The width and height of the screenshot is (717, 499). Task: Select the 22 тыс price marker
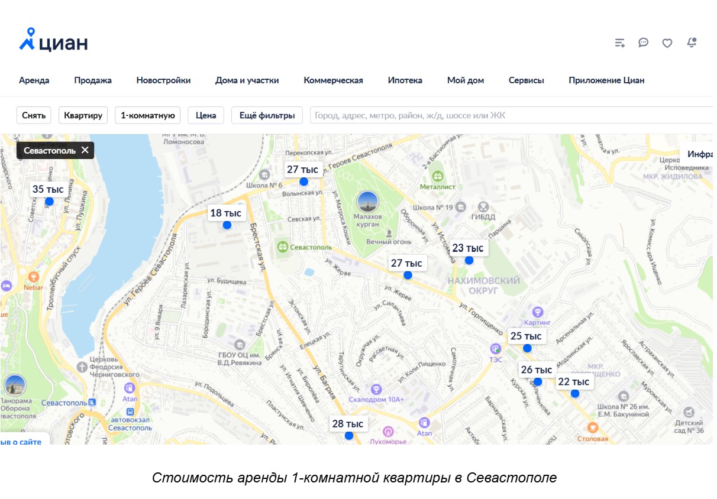pyautogui.click(x=574, y=382)
